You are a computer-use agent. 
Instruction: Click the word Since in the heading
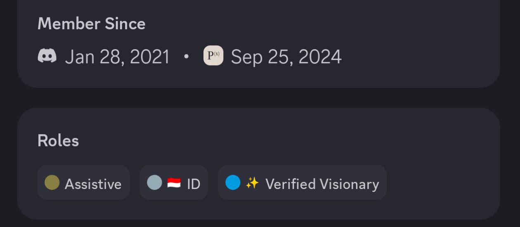tap(125, 24)
